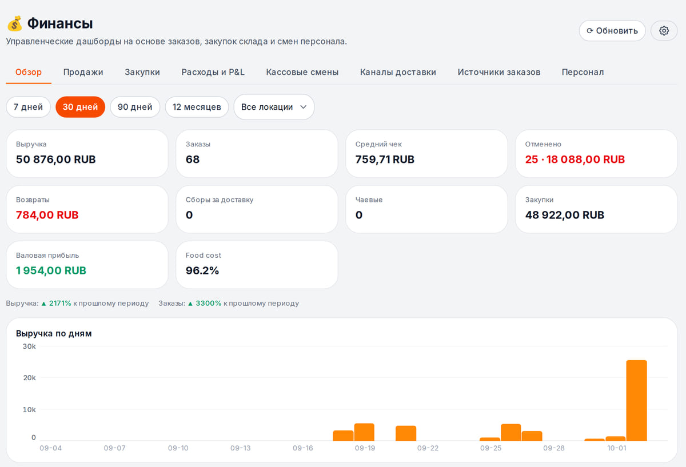This screenshot has width=686, height=467.
Task: Open the Источники заказов tab
Action: pos(499,72)
